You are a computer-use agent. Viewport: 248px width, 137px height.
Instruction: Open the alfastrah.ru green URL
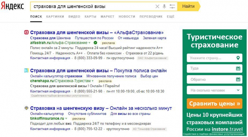(x=59, y=43)
